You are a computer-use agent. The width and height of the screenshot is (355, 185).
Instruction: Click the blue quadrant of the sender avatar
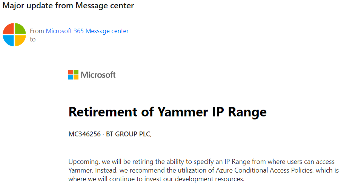click(x=9, y=40)
